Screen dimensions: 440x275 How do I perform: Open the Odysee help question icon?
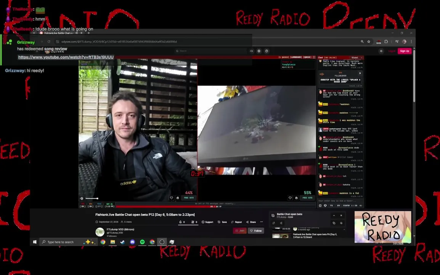(x=267, y=51)
